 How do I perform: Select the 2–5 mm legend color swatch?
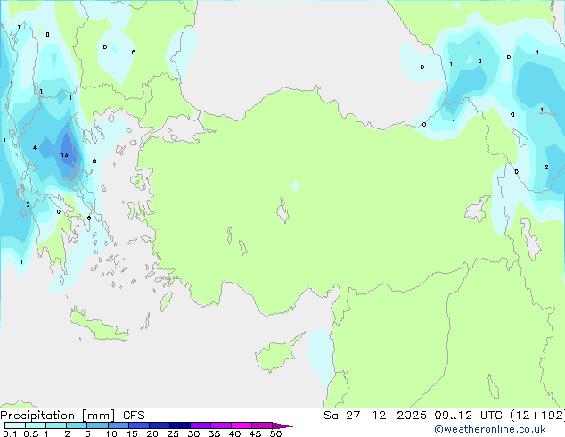point(77,425)
